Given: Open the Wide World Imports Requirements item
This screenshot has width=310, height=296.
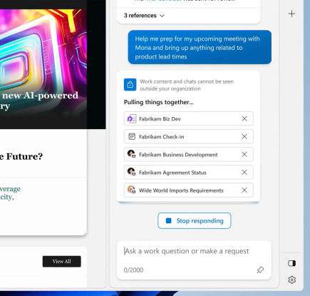Looking at the screenshot, I should pos(189,190).
